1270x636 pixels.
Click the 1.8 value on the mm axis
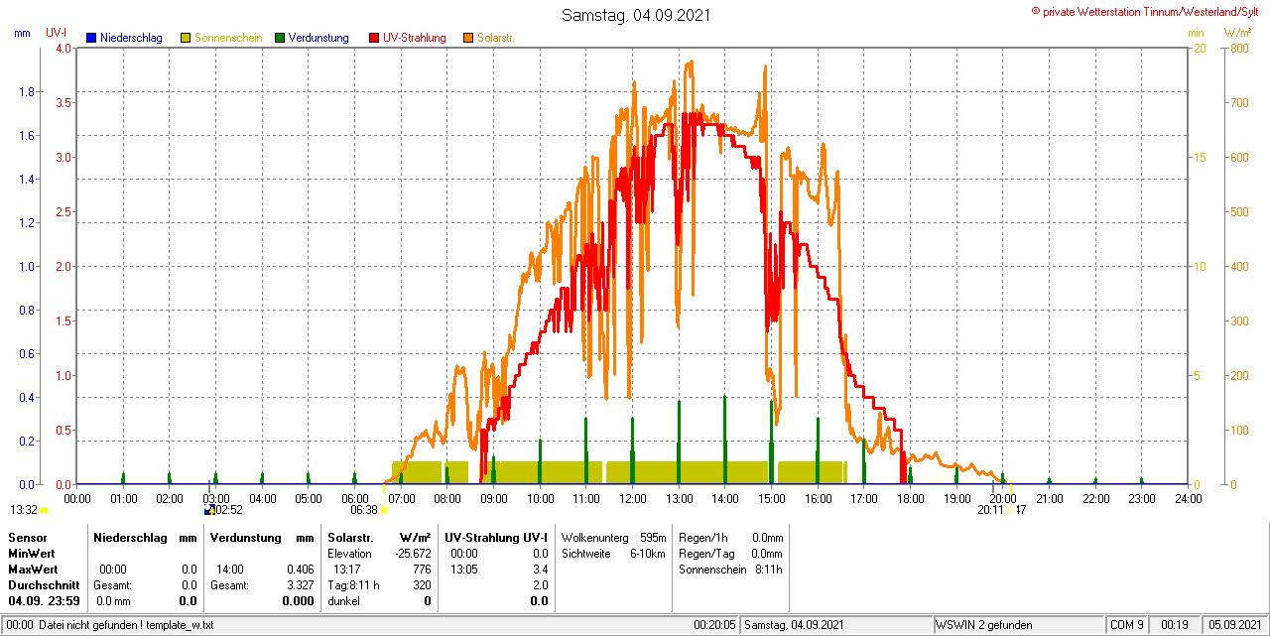tap(27, 92)
